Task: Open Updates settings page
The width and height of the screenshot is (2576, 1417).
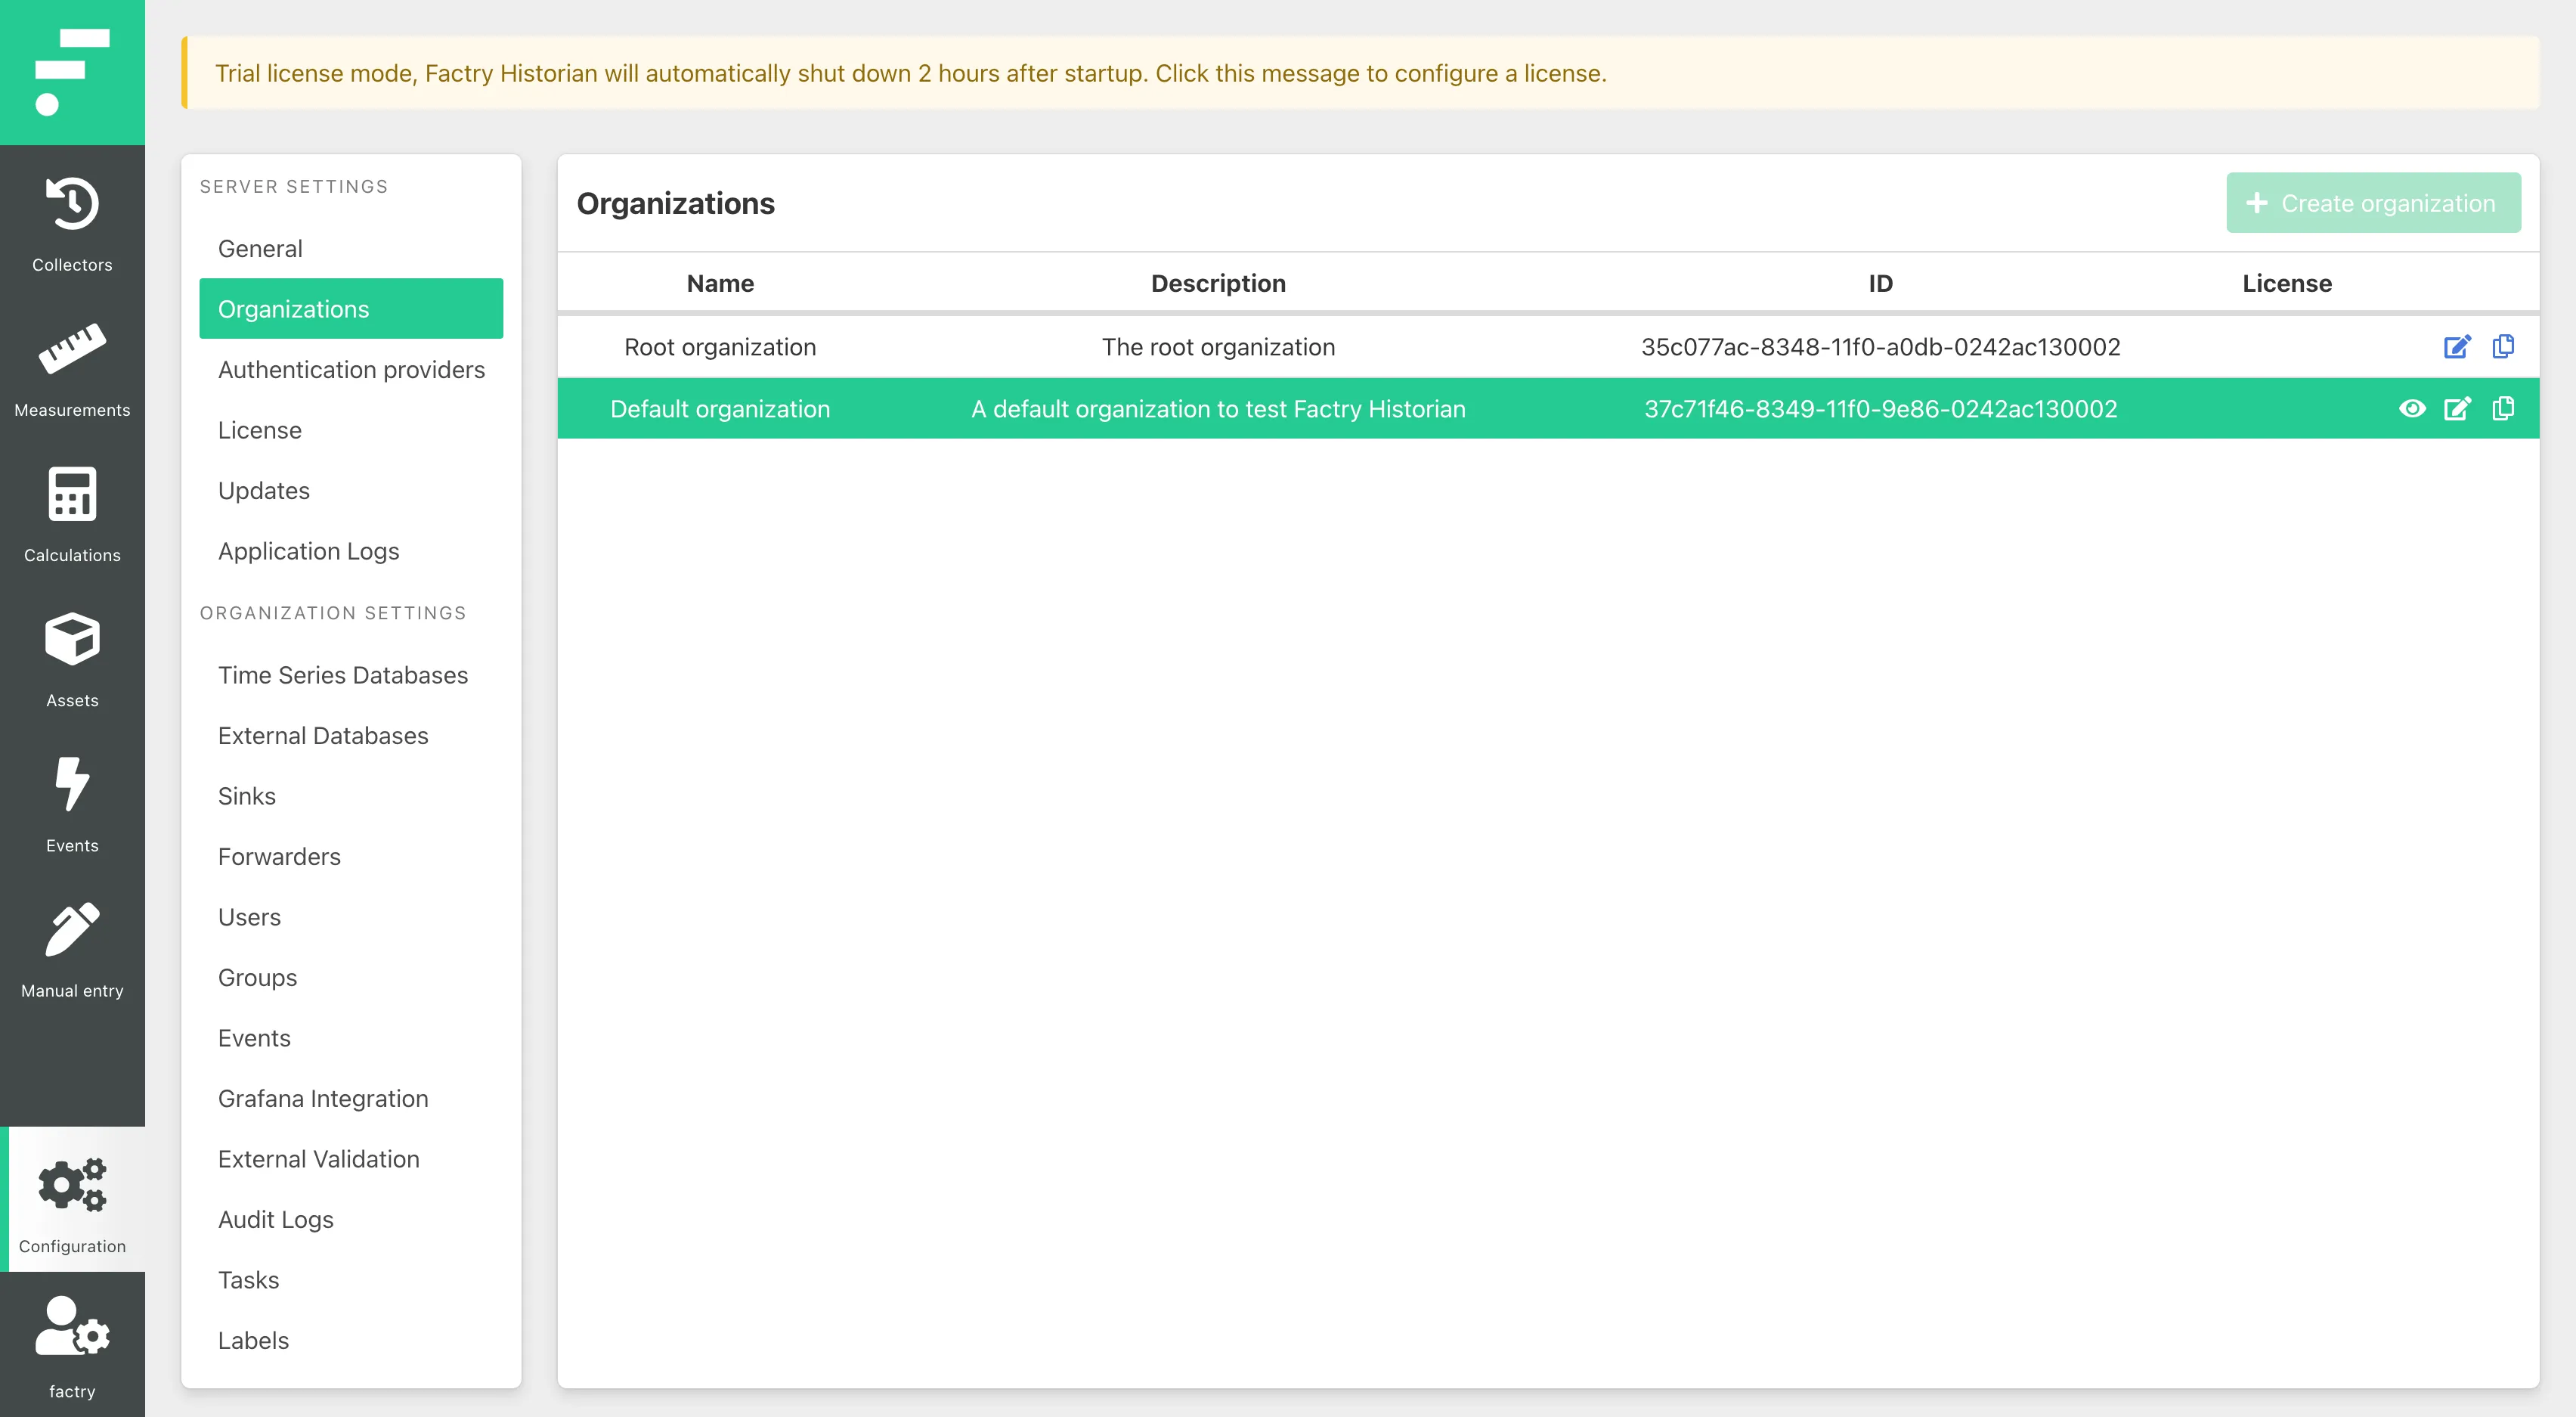Action: coord(351,490)
